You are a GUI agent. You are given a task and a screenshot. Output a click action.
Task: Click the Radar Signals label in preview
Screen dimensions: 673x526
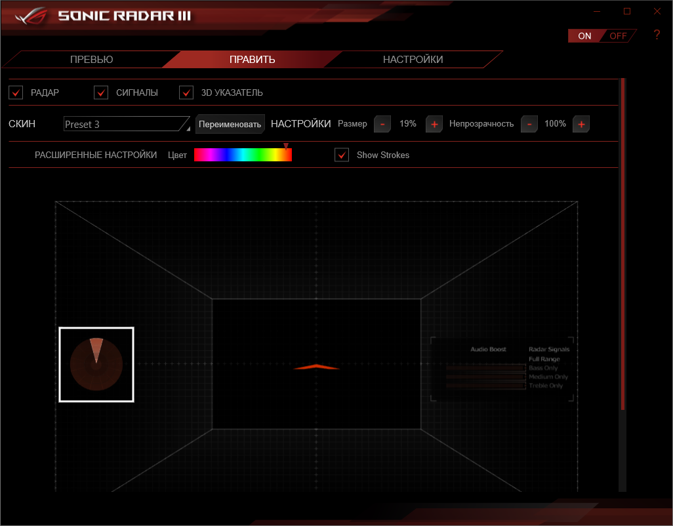[549, 349]
